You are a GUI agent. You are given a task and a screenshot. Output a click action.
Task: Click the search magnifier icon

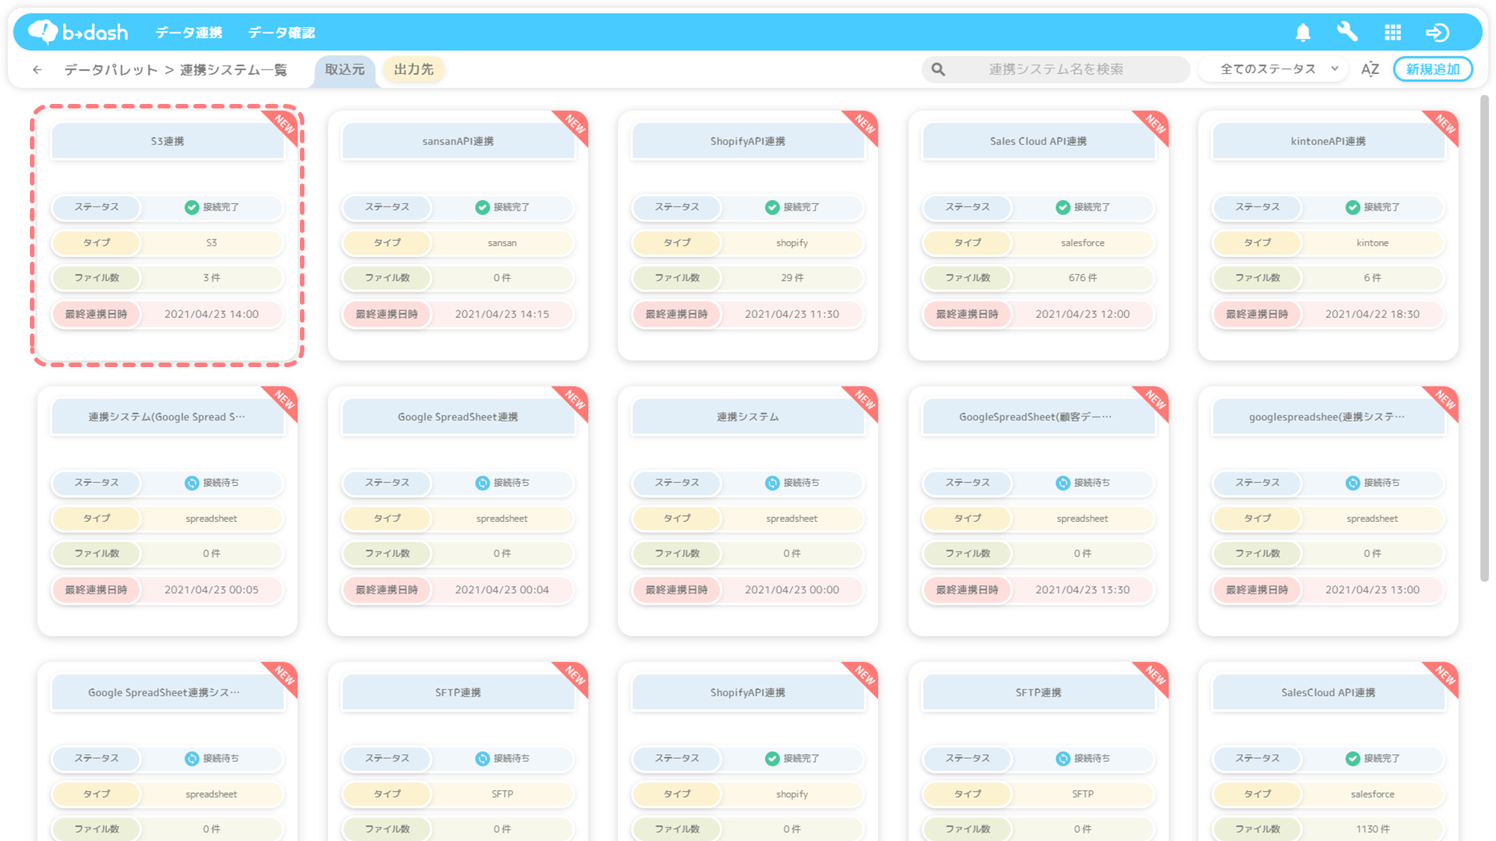click(938, 70)
